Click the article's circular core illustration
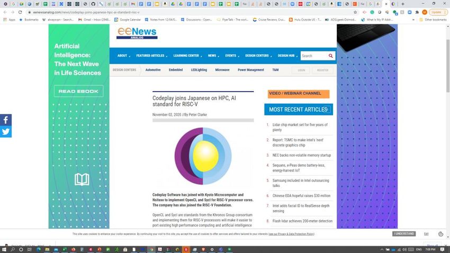 coord(203,156)
